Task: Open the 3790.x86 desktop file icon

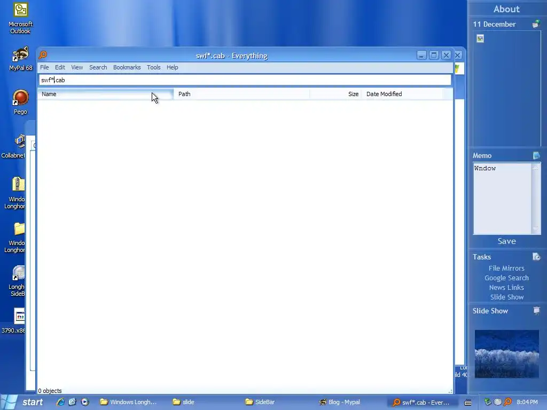Action: tap(14, 320)
